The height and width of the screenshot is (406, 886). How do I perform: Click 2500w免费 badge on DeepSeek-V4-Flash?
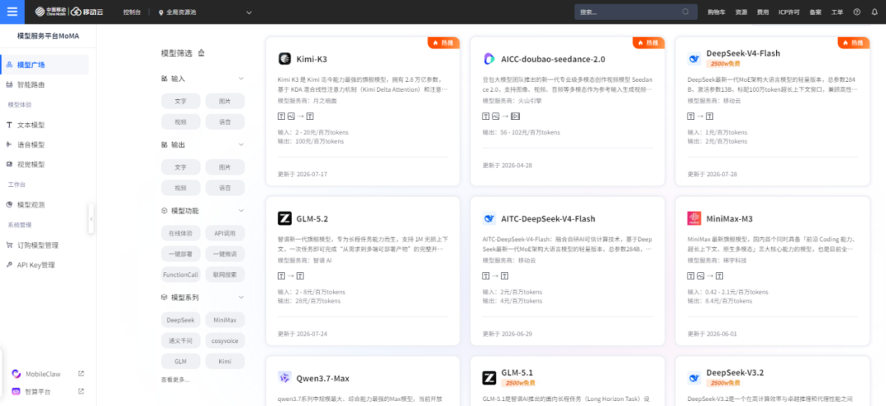click(725, 64)
